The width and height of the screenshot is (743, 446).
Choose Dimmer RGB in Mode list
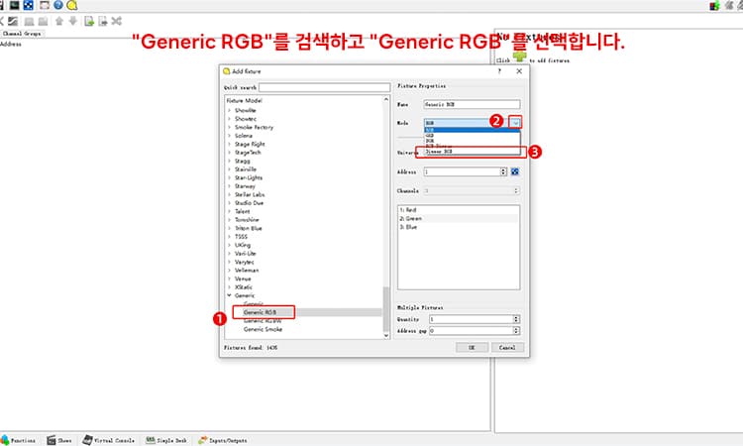(x=472, y=152)
